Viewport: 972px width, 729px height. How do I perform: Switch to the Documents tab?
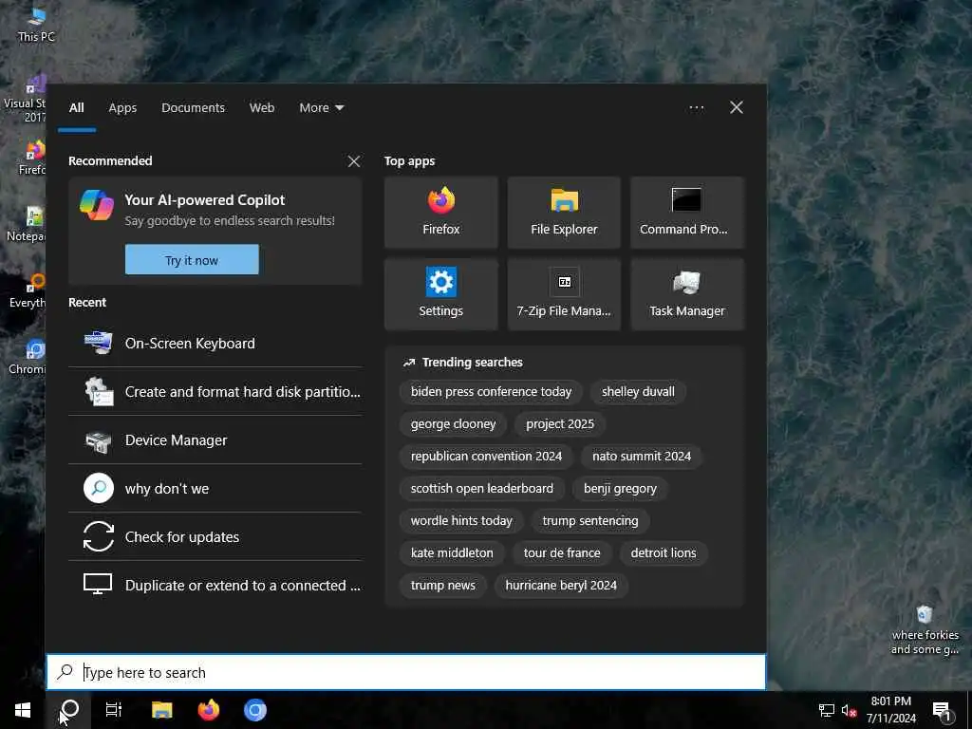point(193,108)
